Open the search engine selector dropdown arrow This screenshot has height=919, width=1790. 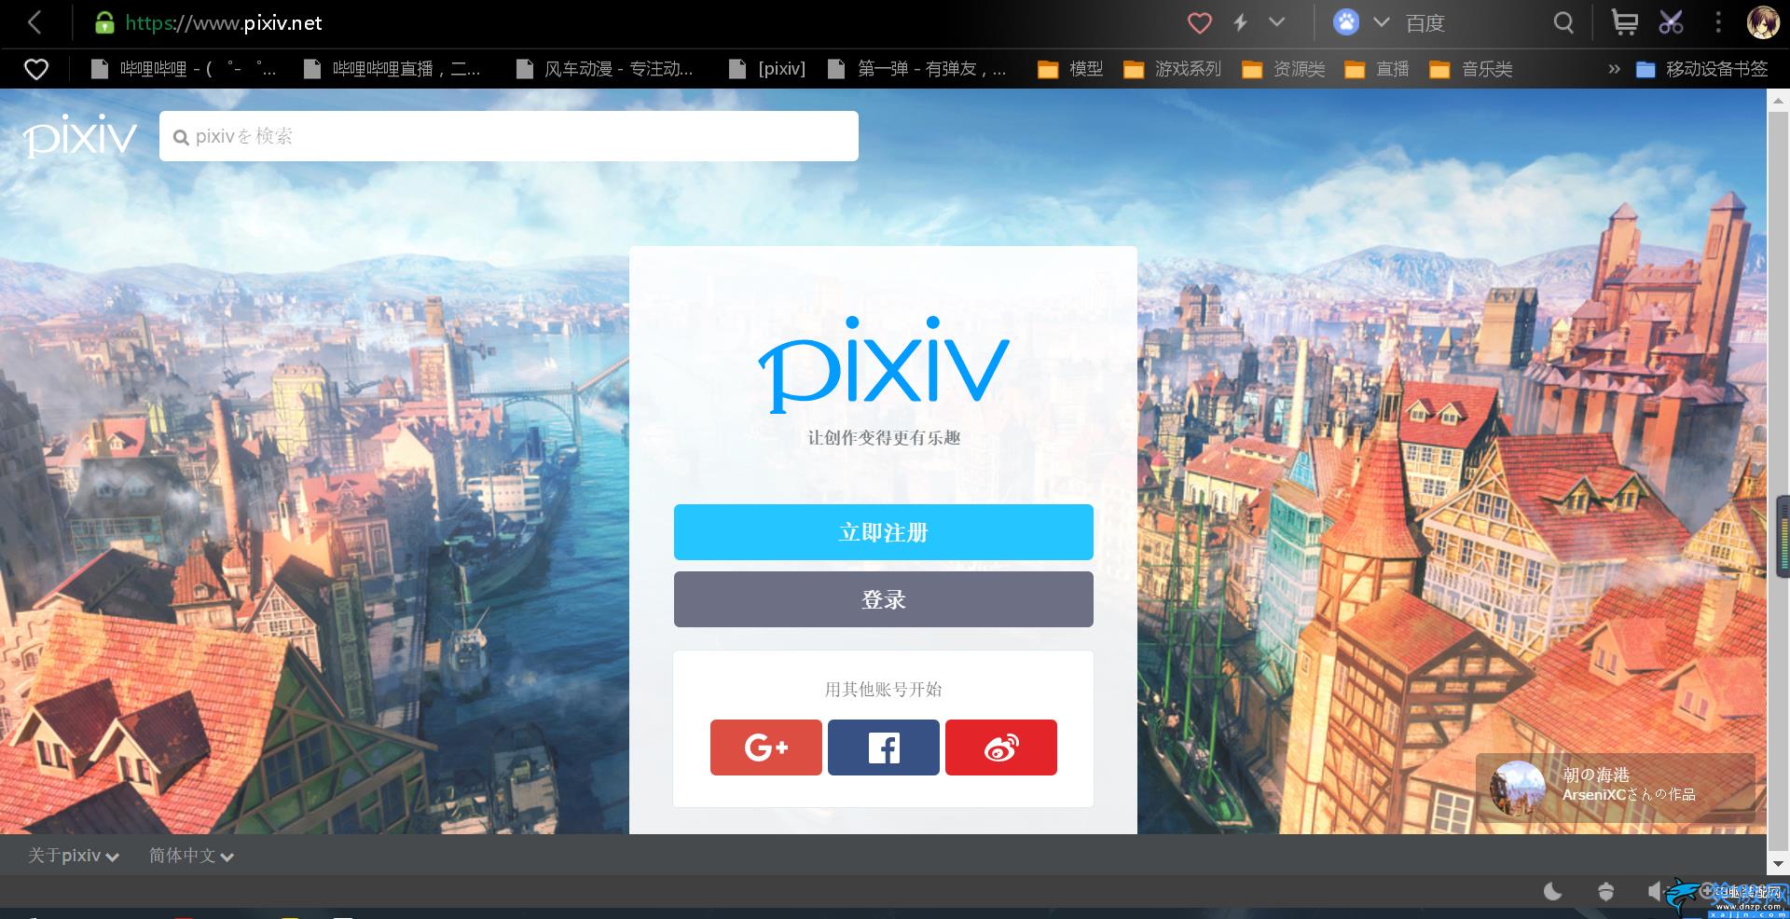tap(1382, 22)
